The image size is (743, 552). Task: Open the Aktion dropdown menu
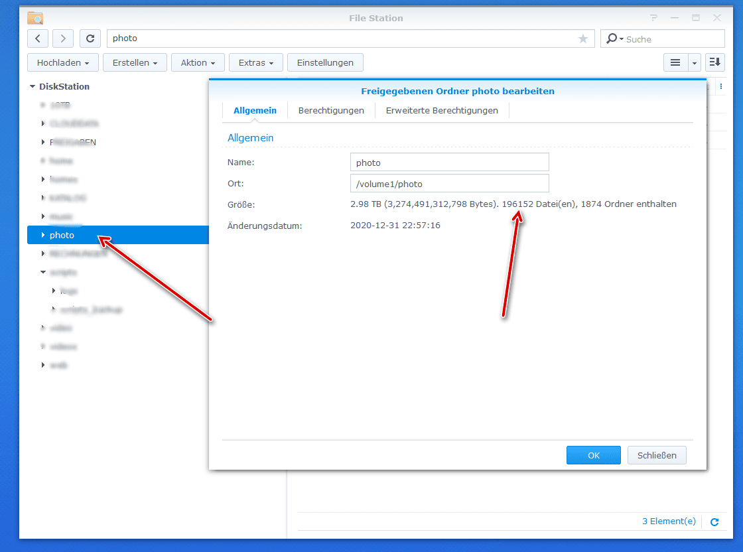click(198, 62)
